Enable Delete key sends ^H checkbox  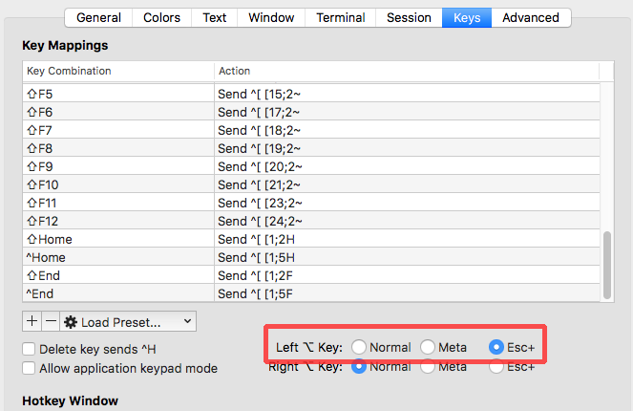pyautogui.click(x=29, y=349)
